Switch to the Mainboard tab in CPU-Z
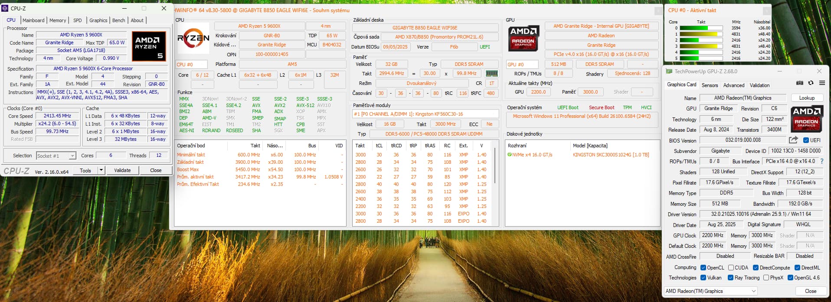 coord(33,20)
